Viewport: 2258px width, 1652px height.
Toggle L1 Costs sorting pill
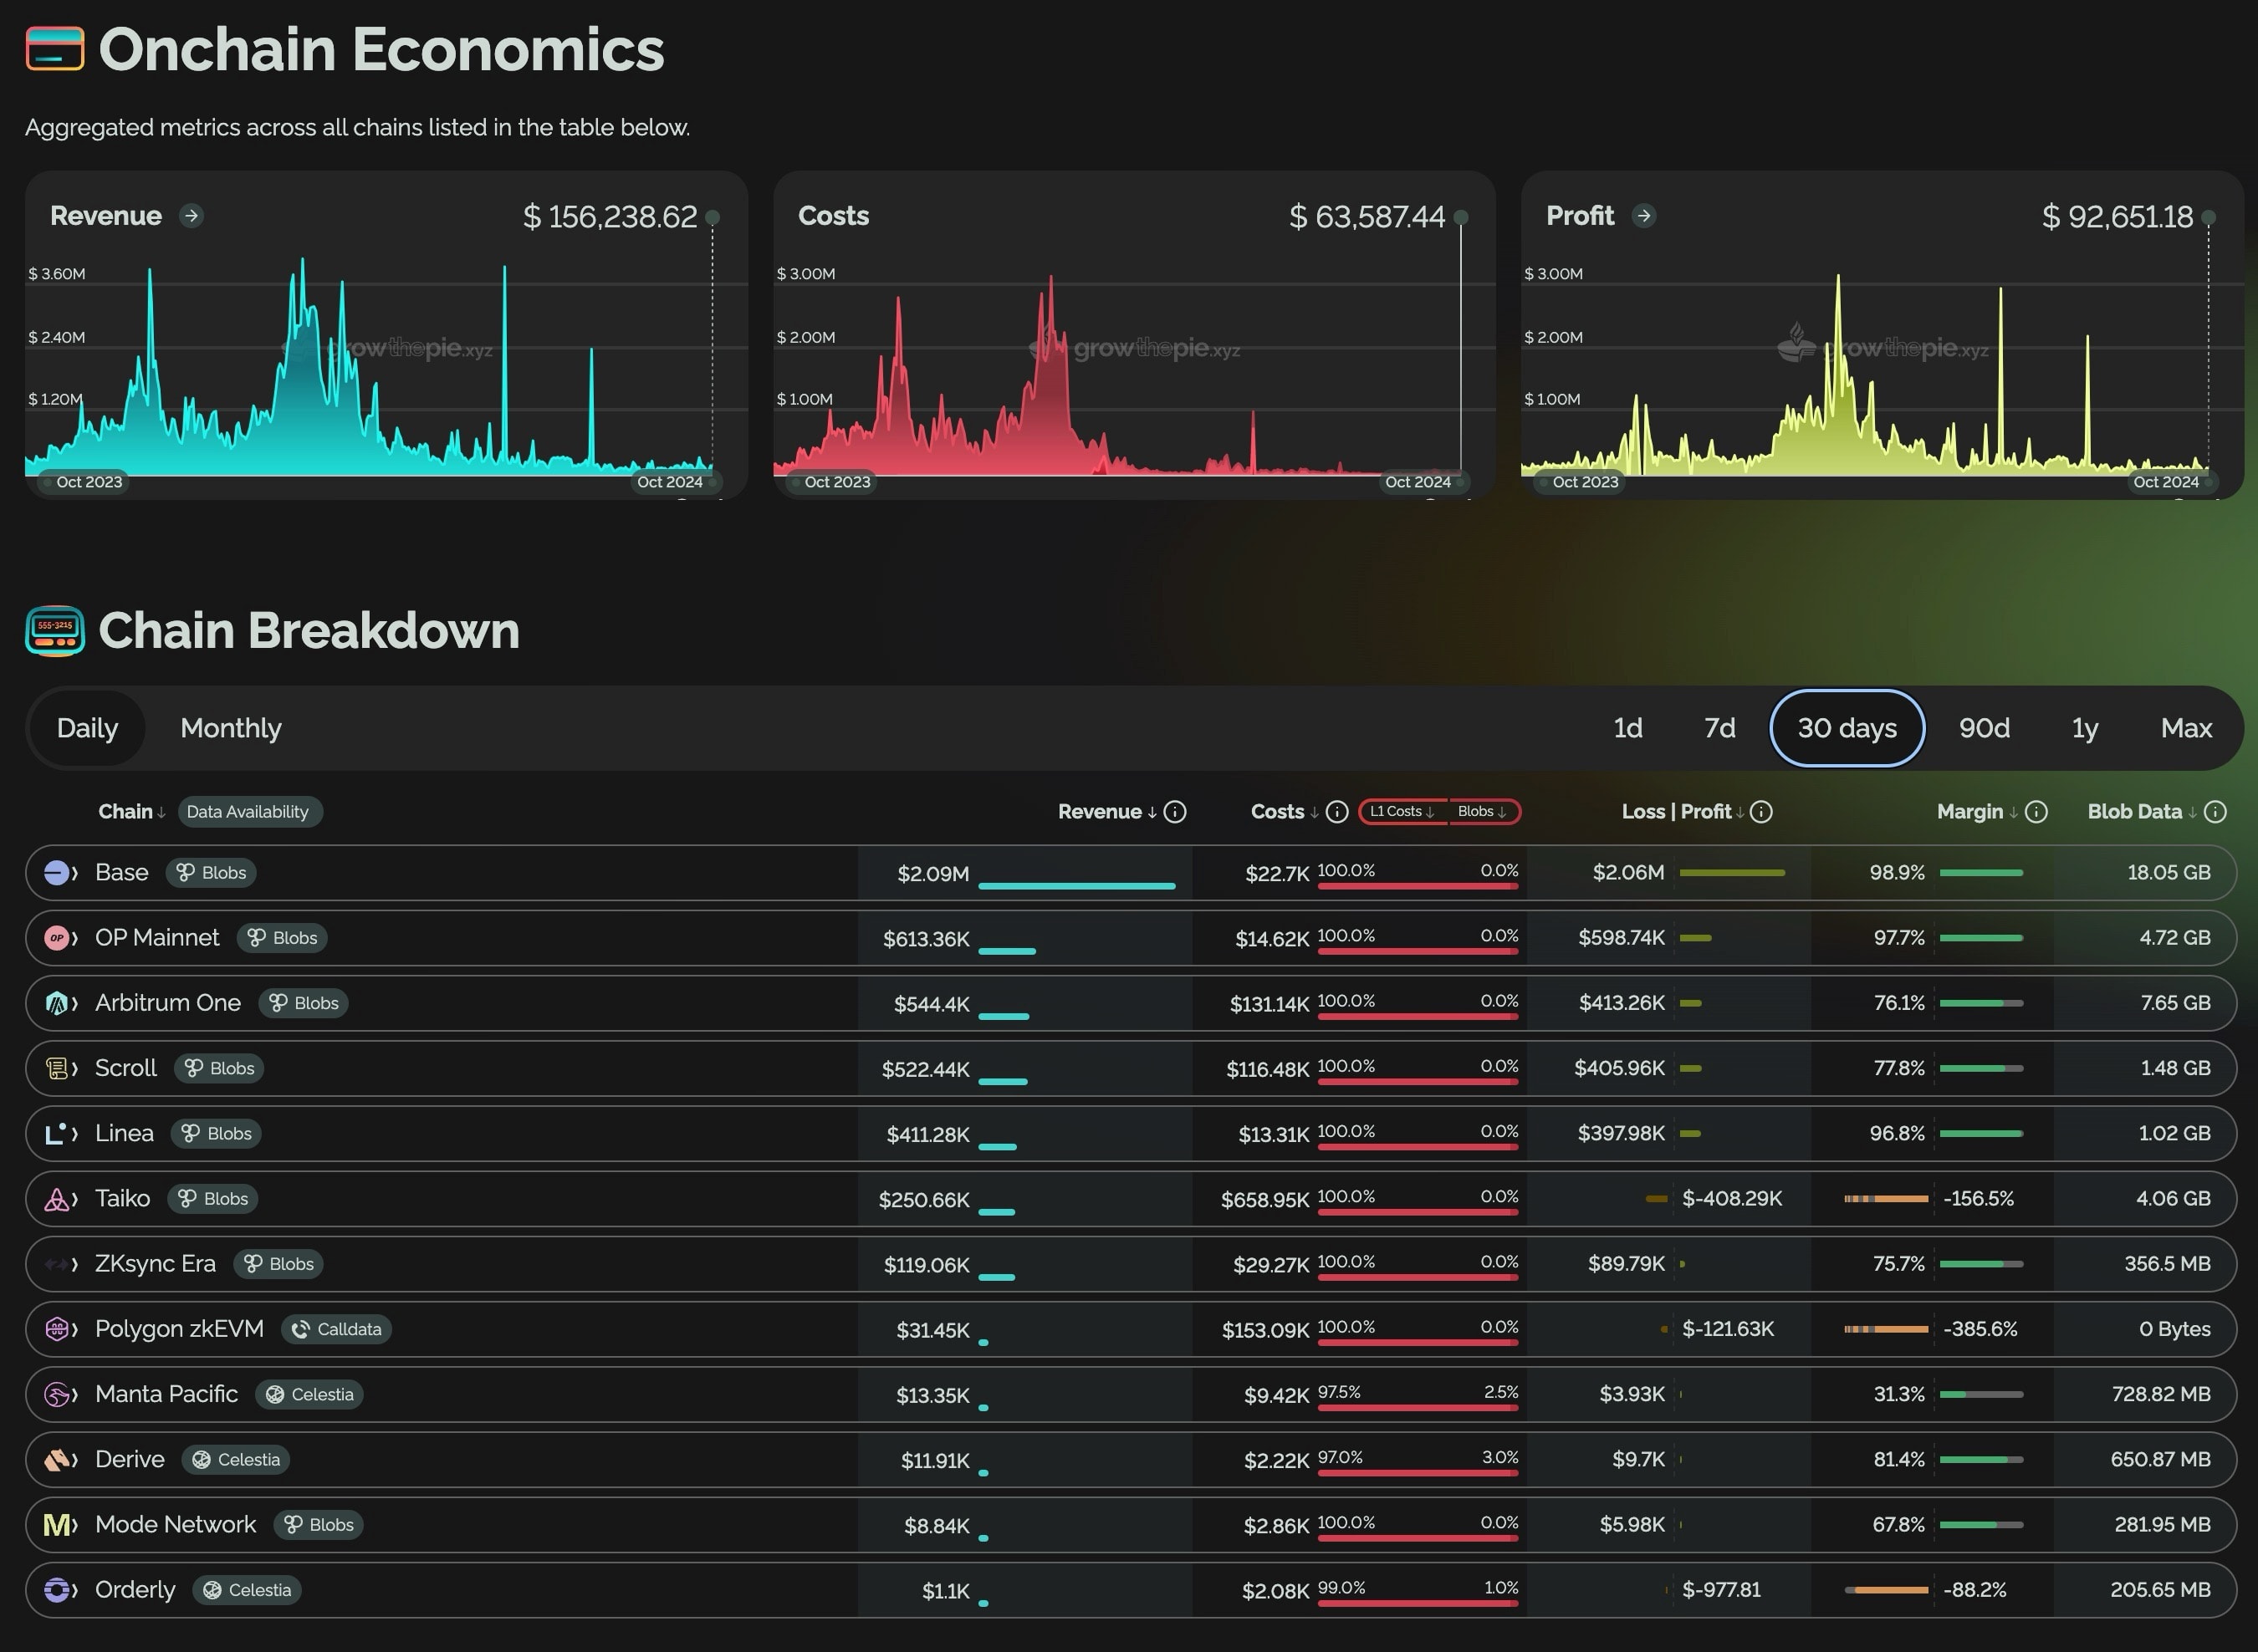(1402, 812)
